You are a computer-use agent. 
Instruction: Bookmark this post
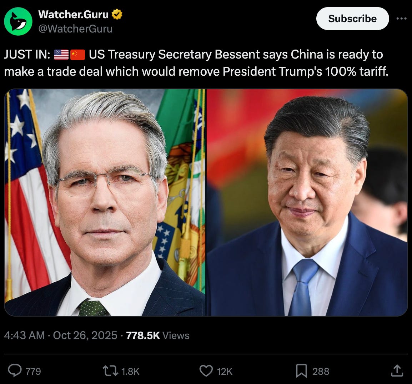tap(301, 371)
